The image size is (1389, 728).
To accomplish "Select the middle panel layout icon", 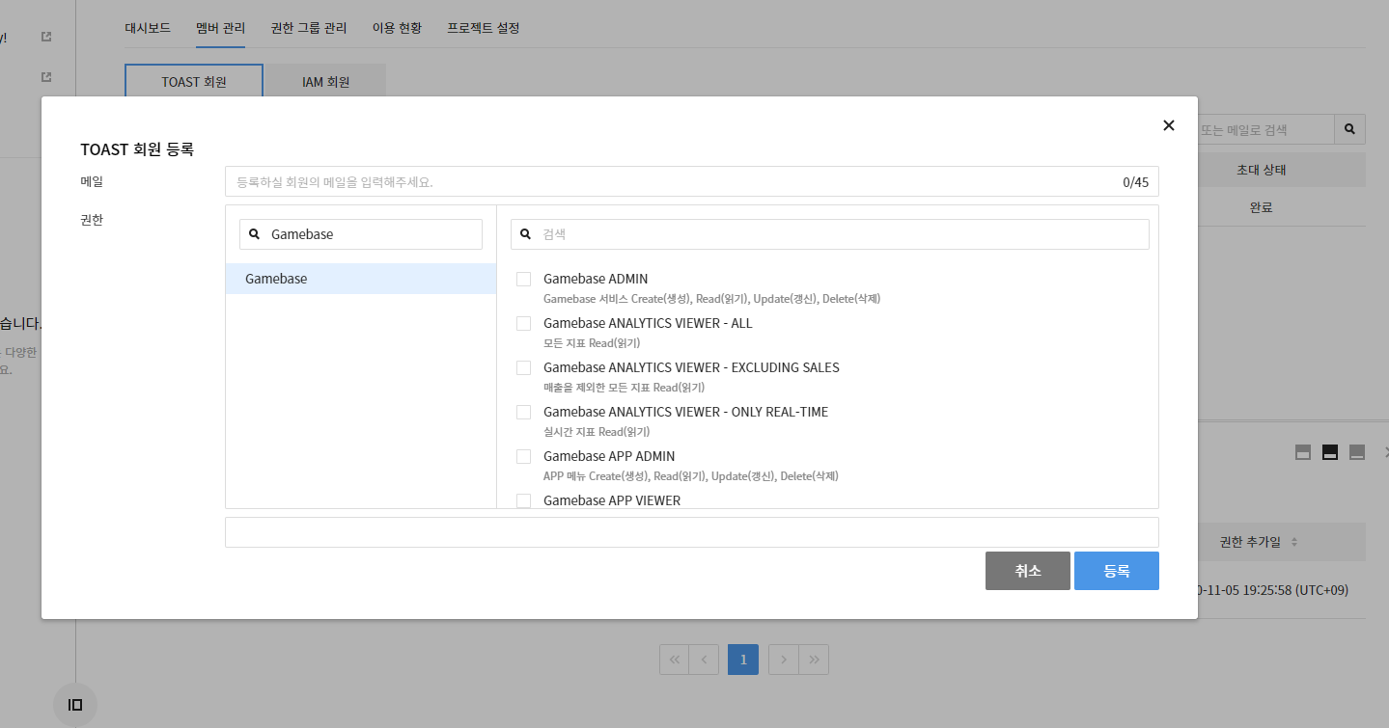I will point(1330,452).
